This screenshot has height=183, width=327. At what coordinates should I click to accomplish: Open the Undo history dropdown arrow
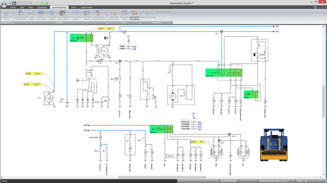[33, 3]
